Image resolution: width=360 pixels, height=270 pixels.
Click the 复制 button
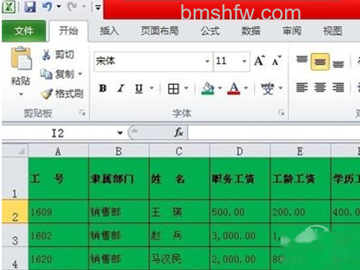(x=57, y=74)
